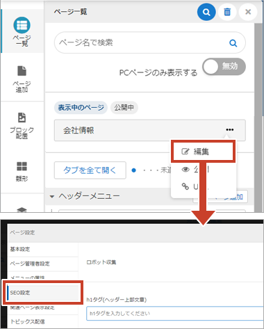Open the ブロック配置 sidebar icon

(x=22, y=125)
